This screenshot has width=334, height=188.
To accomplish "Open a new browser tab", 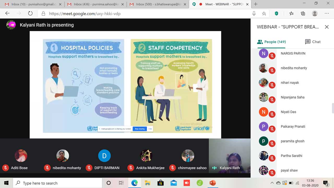I will coord(256,4).
